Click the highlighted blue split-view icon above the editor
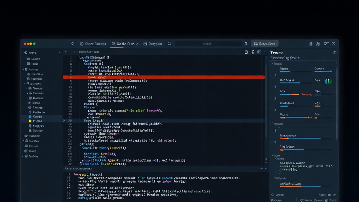The height and width of the screenshot is (202, 359). point(259,52)
